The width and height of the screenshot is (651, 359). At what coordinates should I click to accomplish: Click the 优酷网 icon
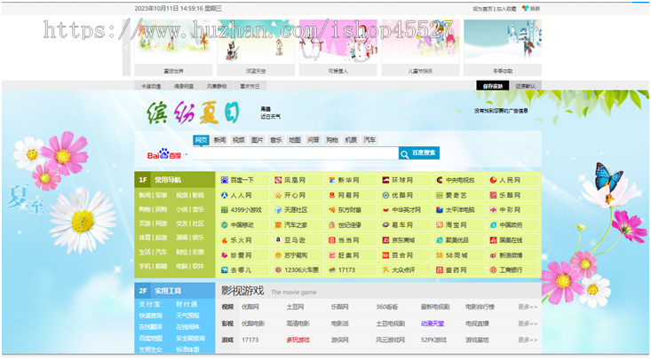click(x=385, y=195)
